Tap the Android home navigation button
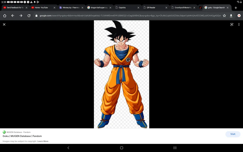Image resolution: width=243 pixels, height=152 pixels. tap(122, 148)
